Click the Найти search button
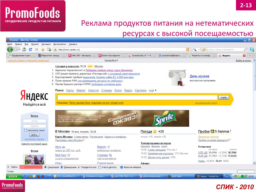This screenshot has height=192, width=256. 224,97
